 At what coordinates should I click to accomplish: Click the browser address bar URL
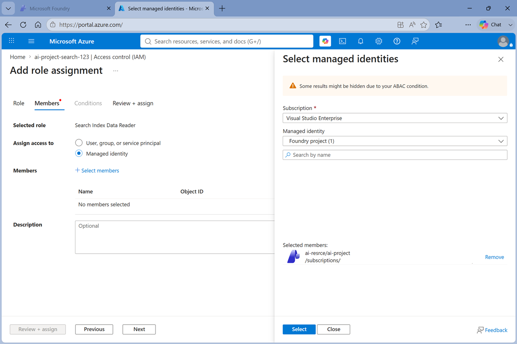pos(91,25)
